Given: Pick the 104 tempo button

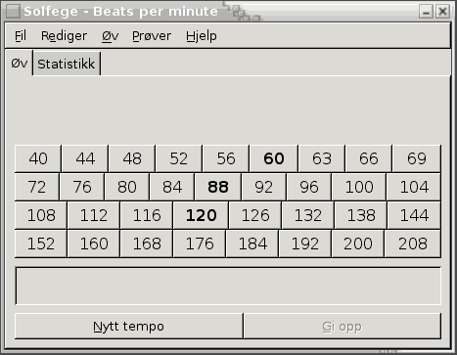Looking at the screenshot, I should tap(414, 187).
